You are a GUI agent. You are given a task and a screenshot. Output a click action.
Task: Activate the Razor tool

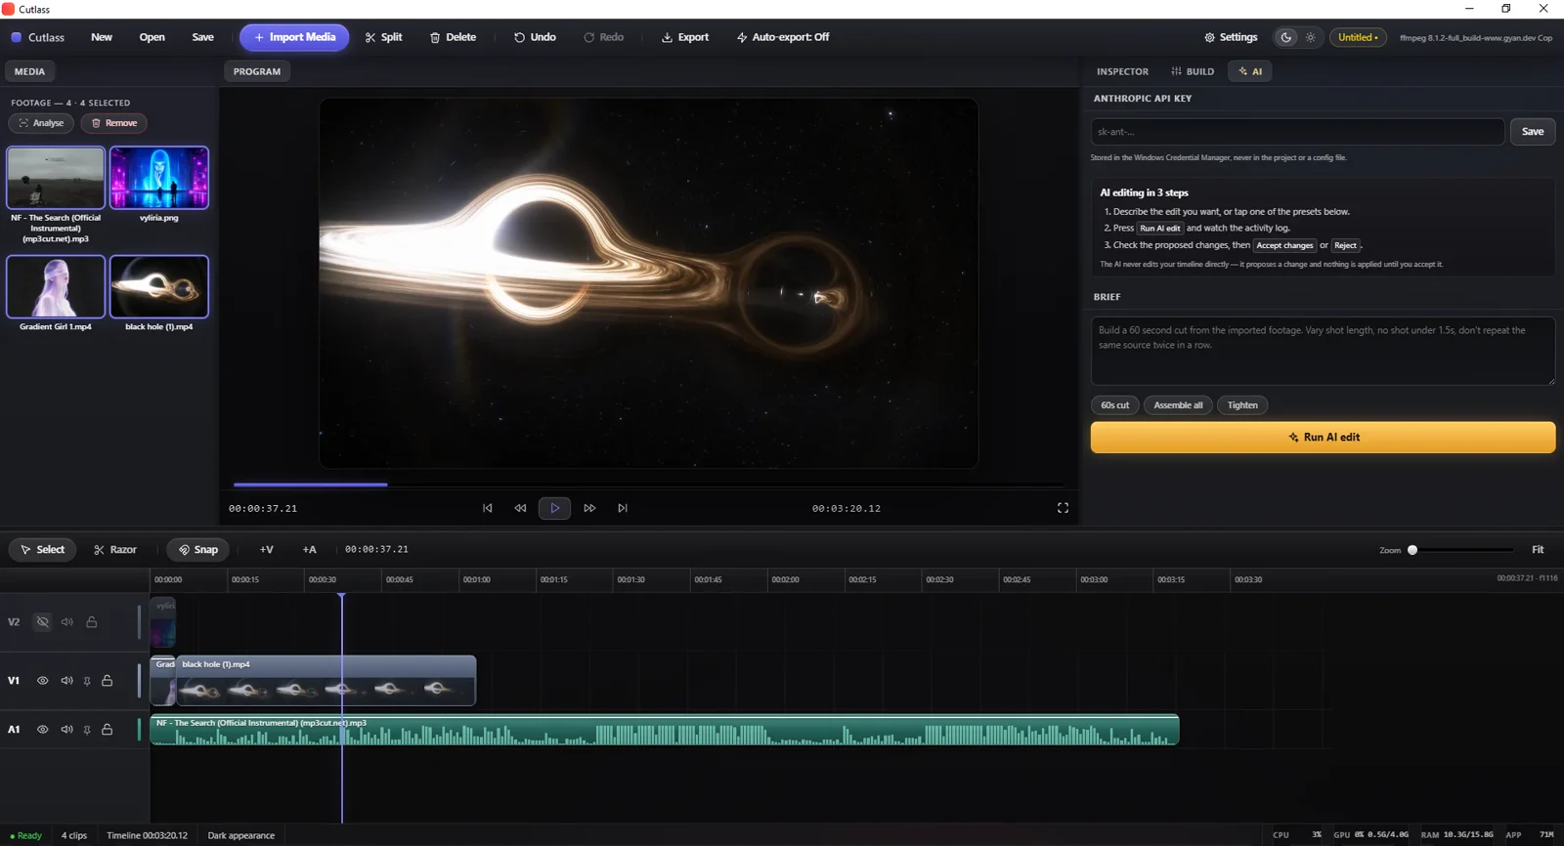click(114, 550)
